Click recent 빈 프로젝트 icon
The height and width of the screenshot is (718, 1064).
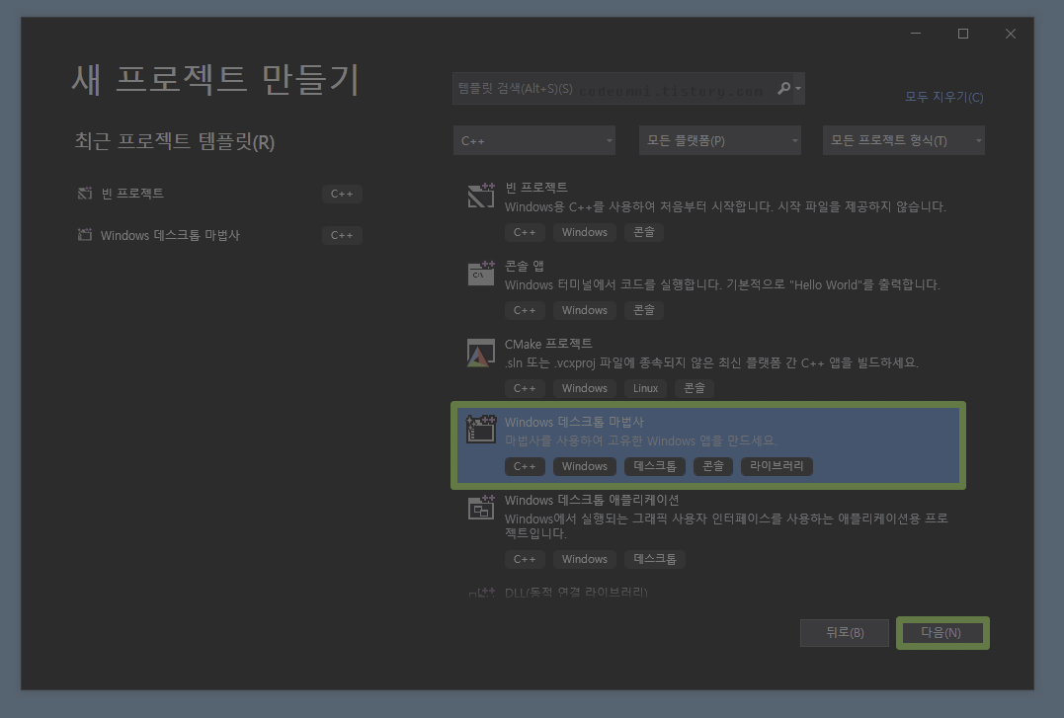[85, 194]
